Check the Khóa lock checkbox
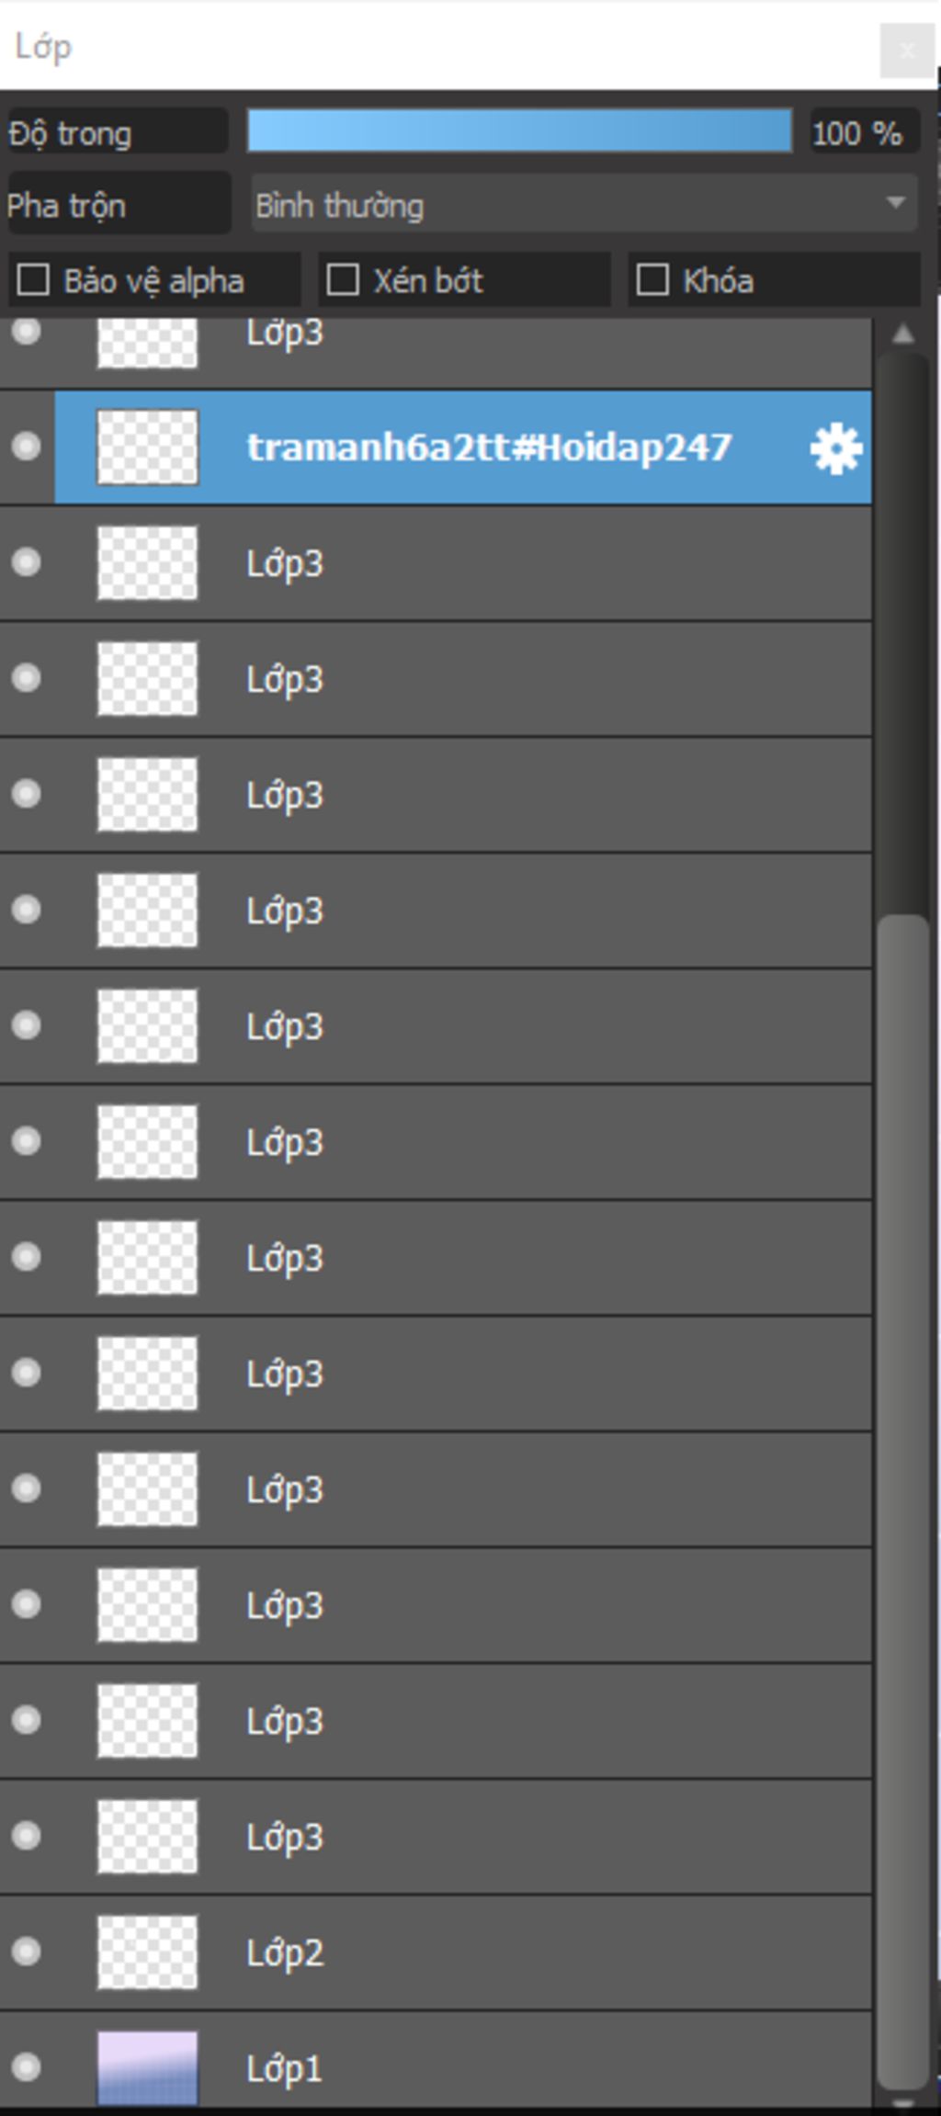The height and width of the screenshot is (2116, 941). pos(652,280)
